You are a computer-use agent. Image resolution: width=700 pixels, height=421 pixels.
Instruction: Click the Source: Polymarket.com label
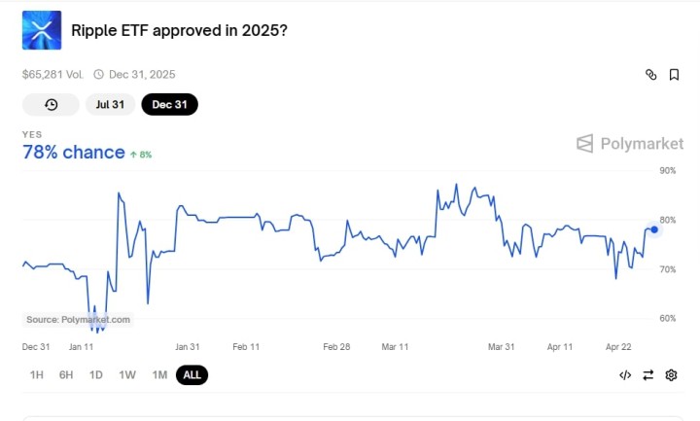(78, 320)
